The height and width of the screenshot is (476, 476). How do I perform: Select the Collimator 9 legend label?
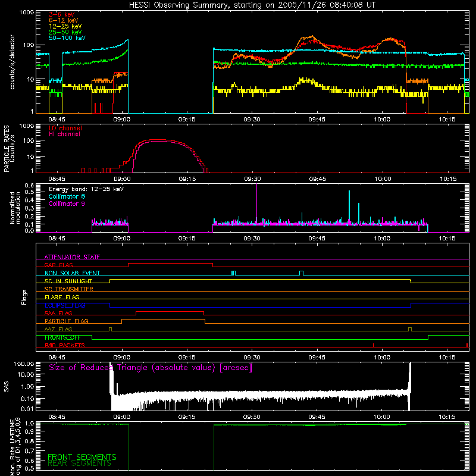tap(67, 203)
